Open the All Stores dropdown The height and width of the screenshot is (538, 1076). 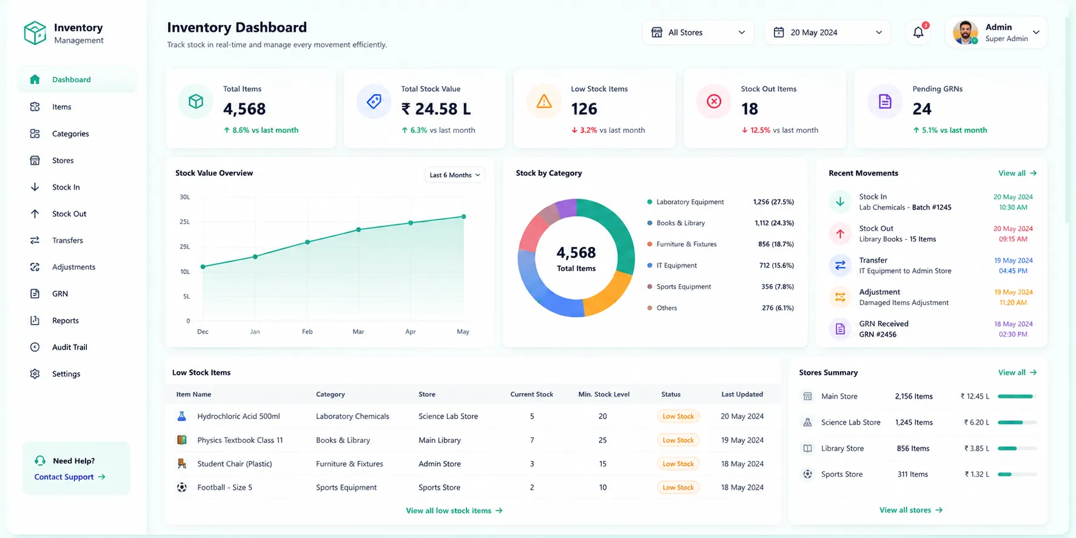click(x=698, y=32)
